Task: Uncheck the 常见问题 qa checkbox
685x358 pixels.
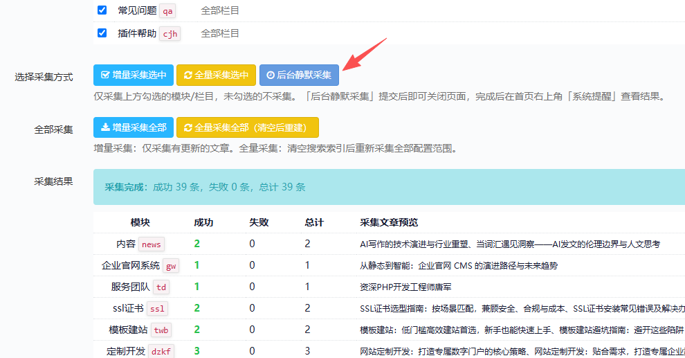Action: pos(102,10)
